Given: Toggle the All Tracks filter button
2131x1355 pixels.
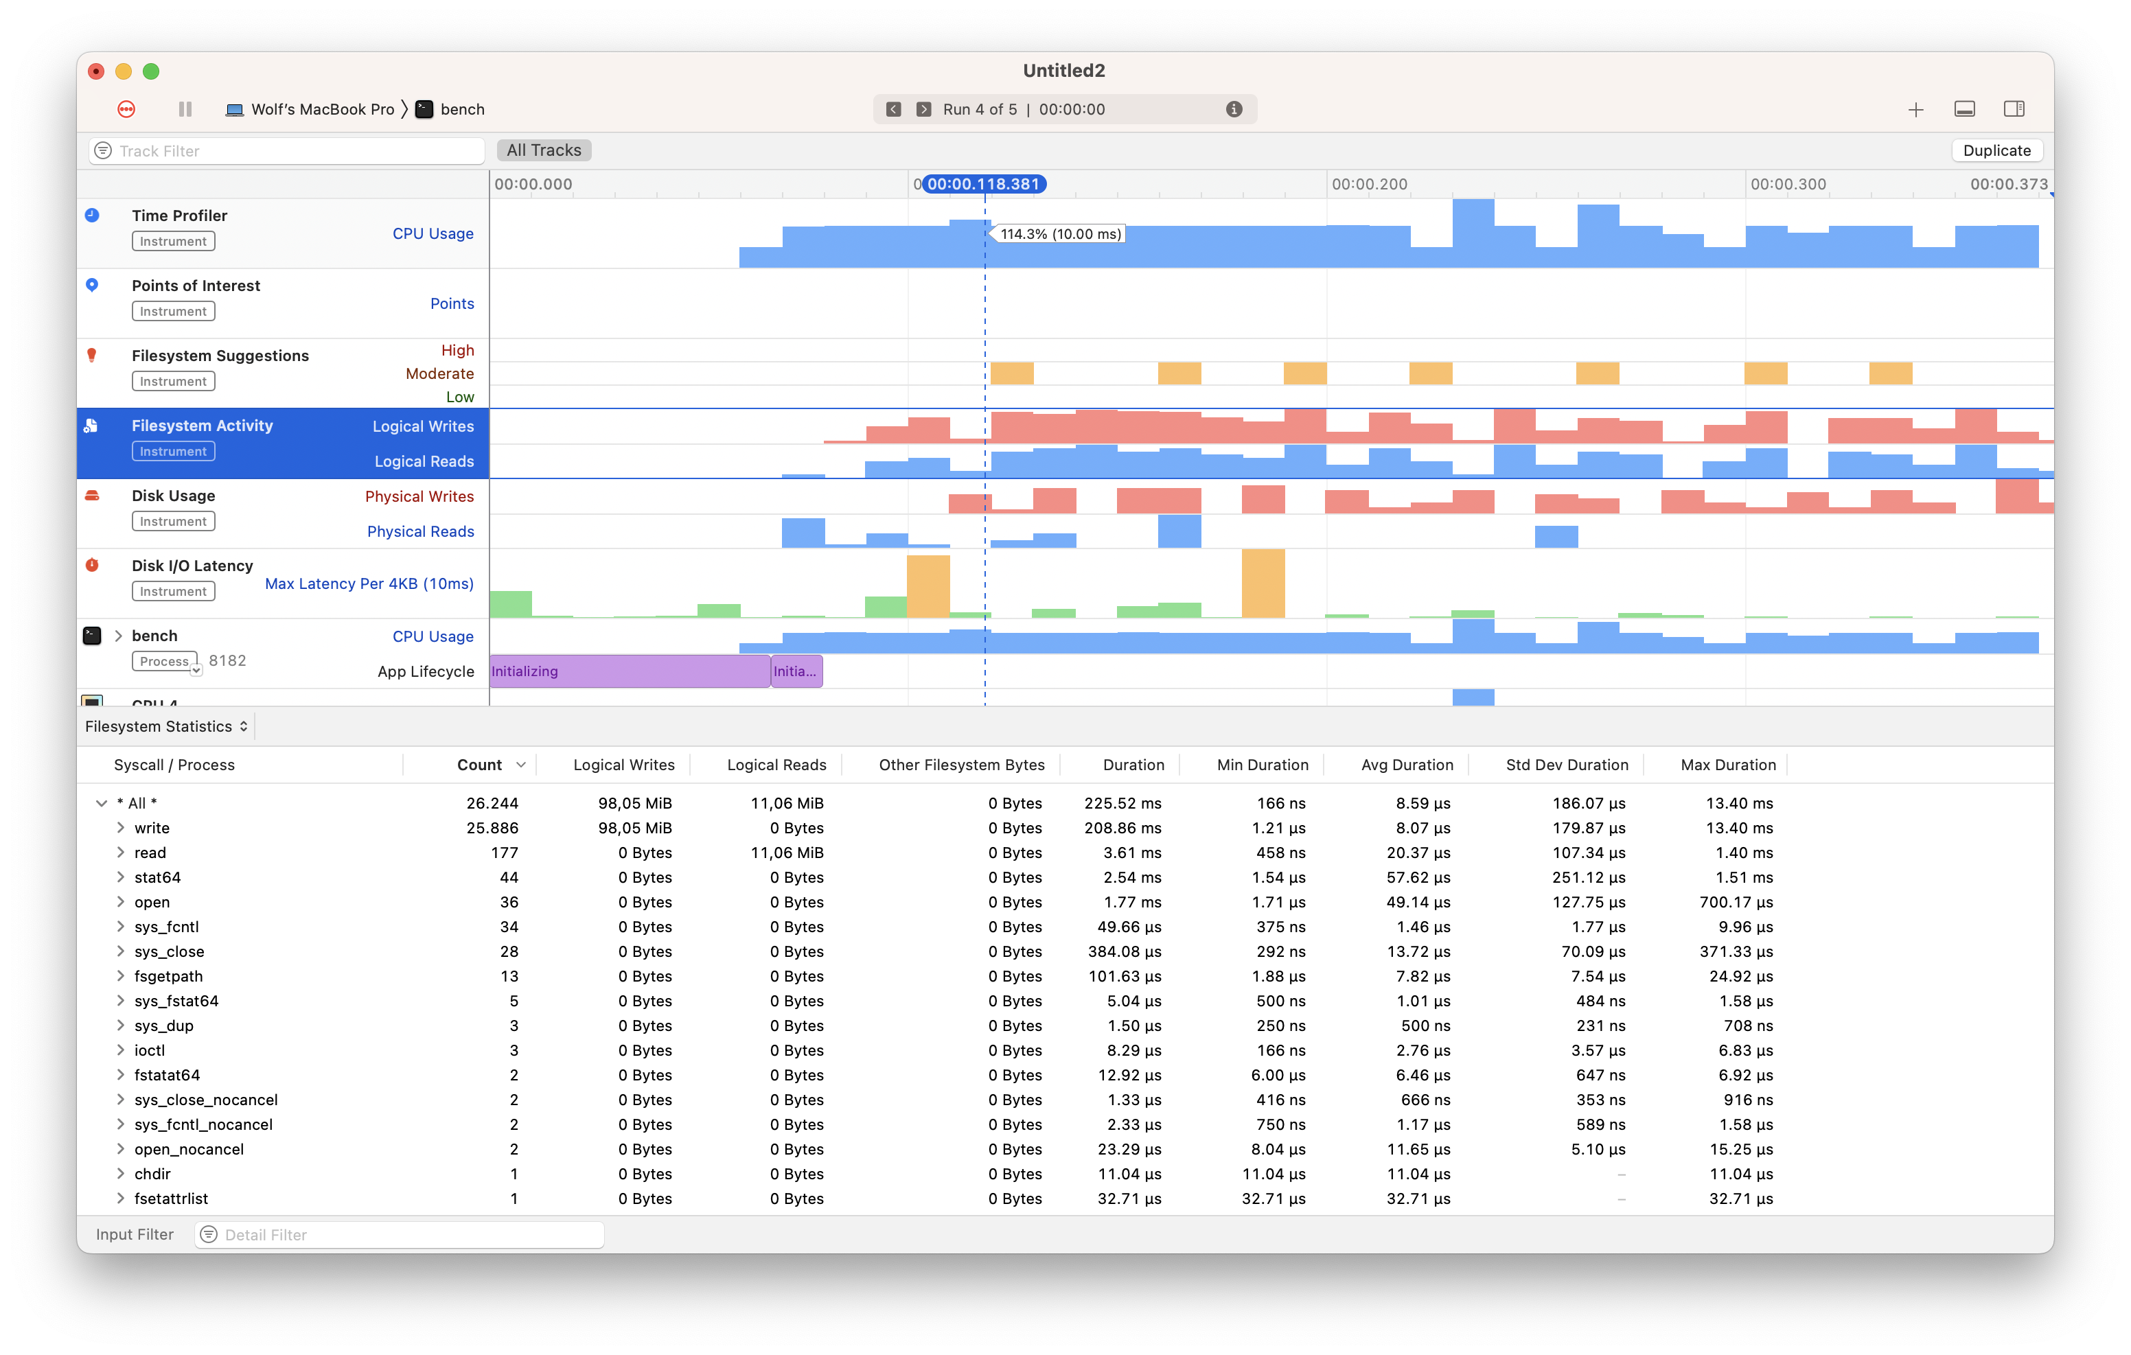Looking at the screenshot, I should click(x=543, y=150).
